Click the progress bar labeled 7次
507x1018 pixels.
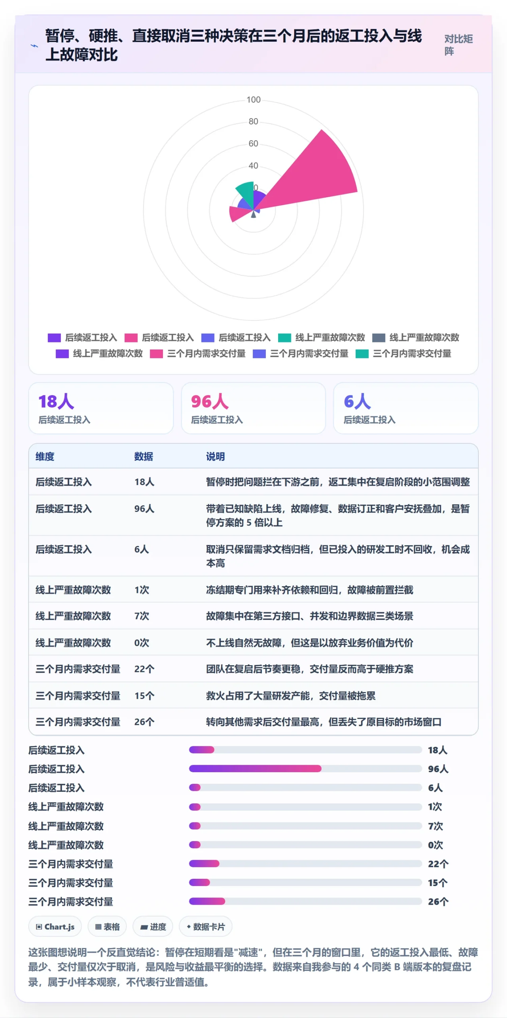click(305, 826)
